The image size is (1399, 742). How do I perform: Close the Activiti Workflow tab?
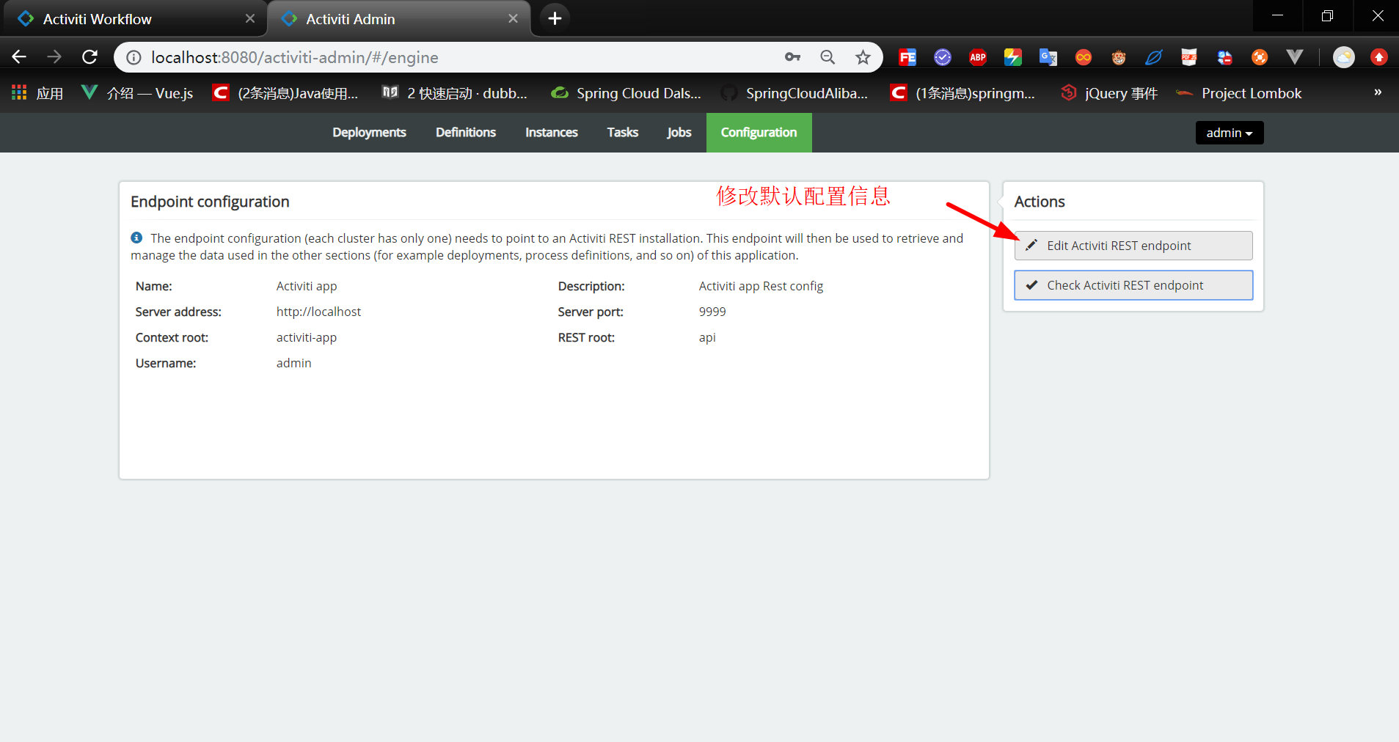pos(250,18)
